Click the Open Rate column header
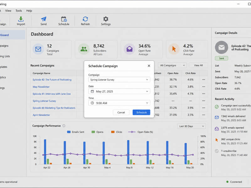This screenshot has width=251, height=188. 173,73
